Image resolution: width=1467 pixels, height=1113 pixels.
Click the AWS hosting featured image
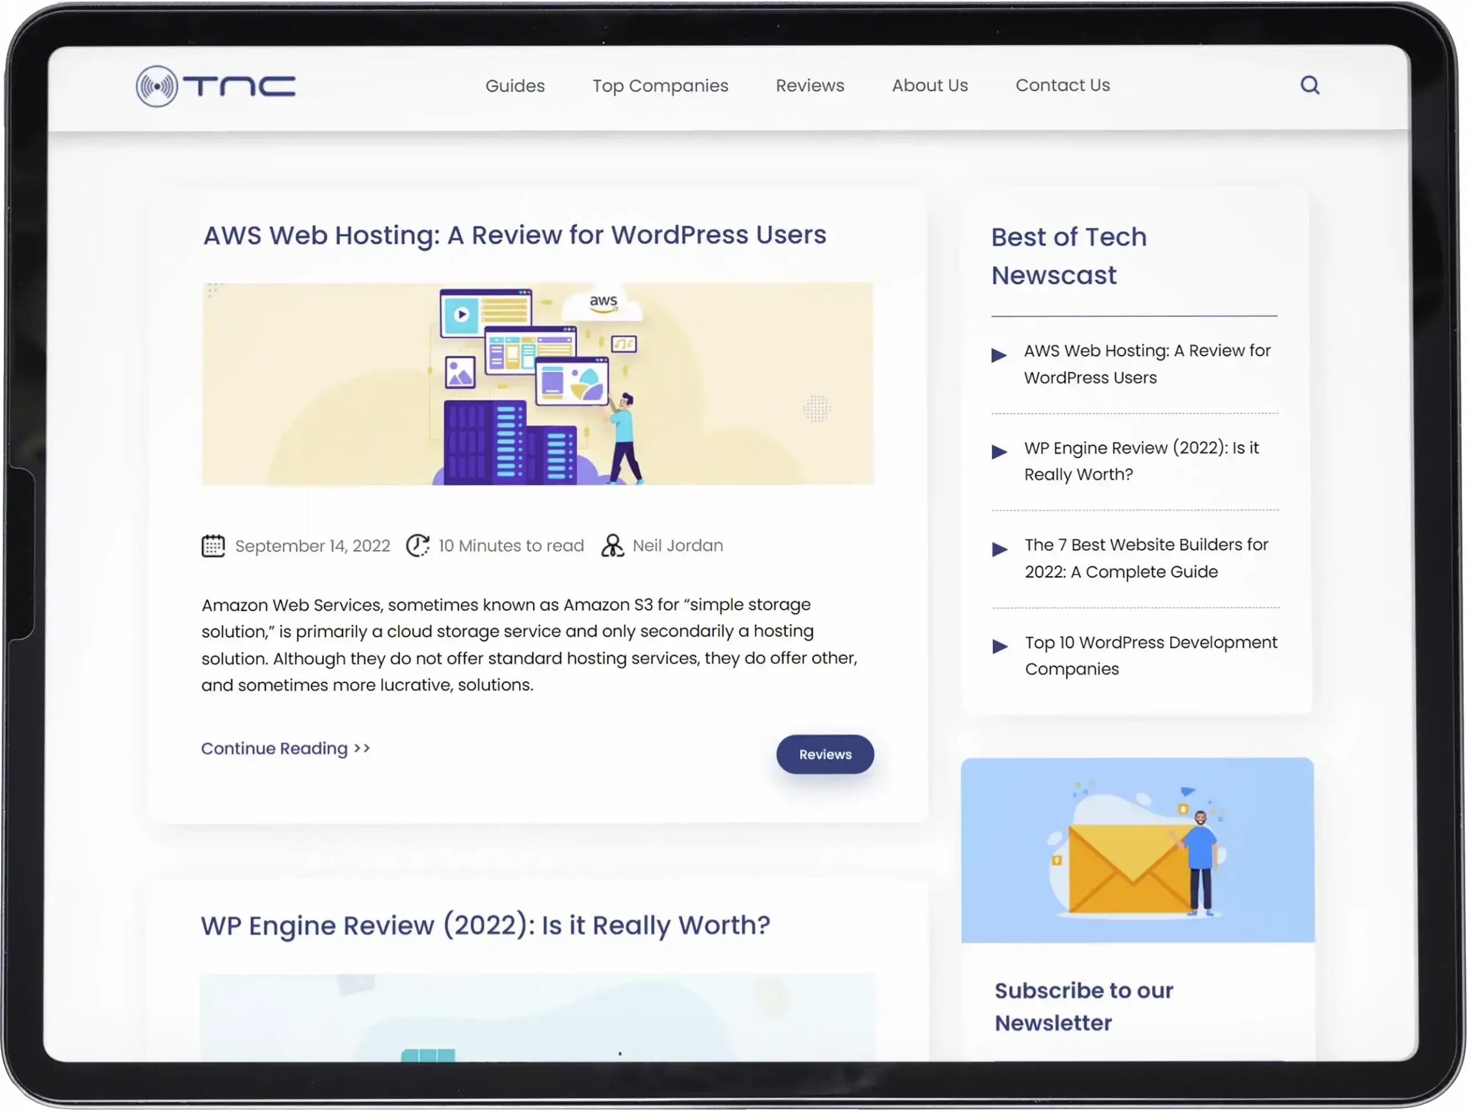(x=538, y=384)
